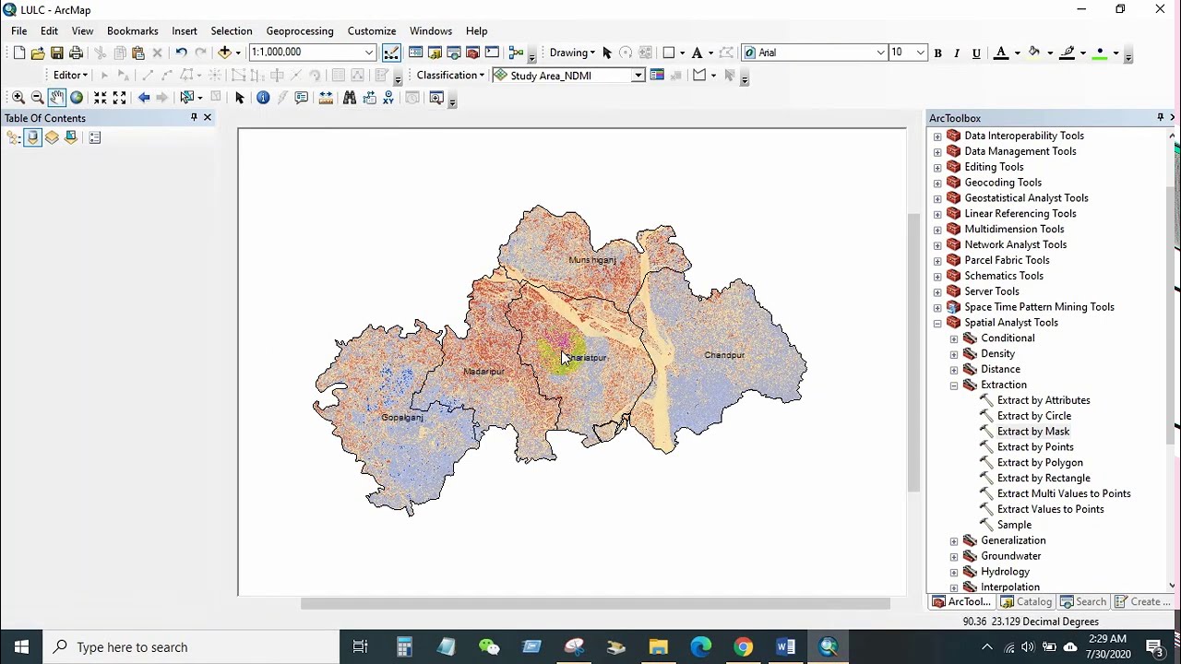Click the Go To XY tool
This screenshot has width=1181, height=664.
coord(388,97)
